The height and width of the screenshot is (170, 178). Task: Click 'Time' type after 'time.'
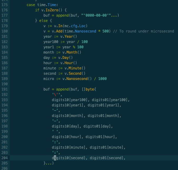point(52,5)
